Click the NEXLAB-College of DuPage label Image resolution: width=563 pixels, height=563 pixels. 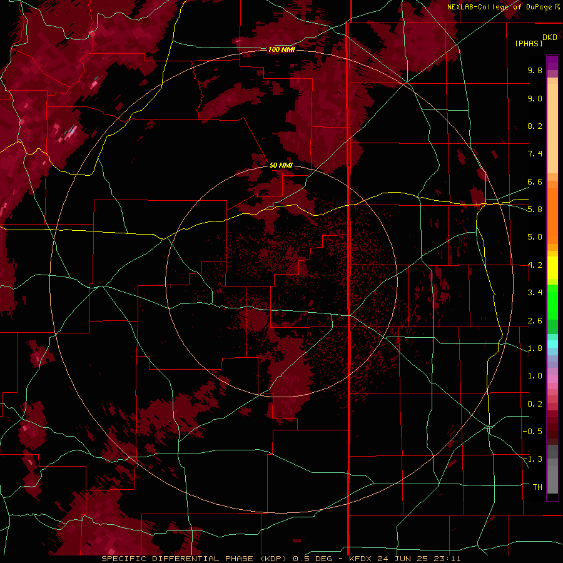tap(504, 7)
